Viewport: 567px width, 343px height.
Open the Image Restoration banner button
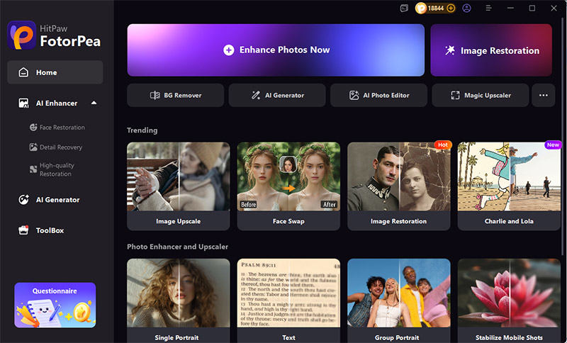coord(491,50)
